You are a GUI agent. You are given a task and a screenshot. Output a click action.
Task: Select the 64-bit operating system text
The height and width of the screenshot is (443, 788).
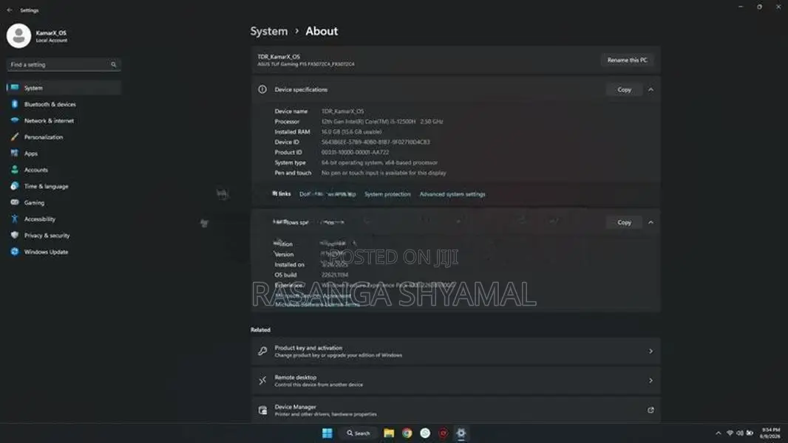click(x=379, y=162)
